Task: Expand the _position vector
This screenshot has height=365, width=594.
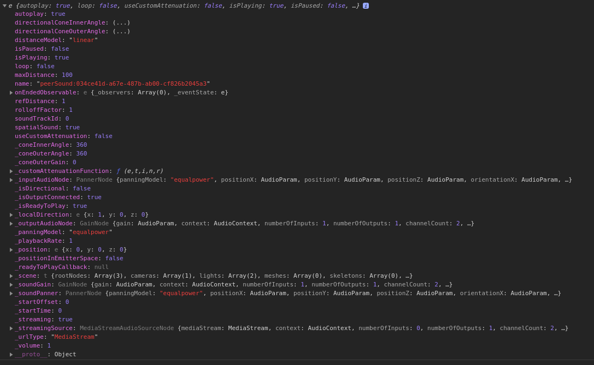Action: (x=11, y=250)
